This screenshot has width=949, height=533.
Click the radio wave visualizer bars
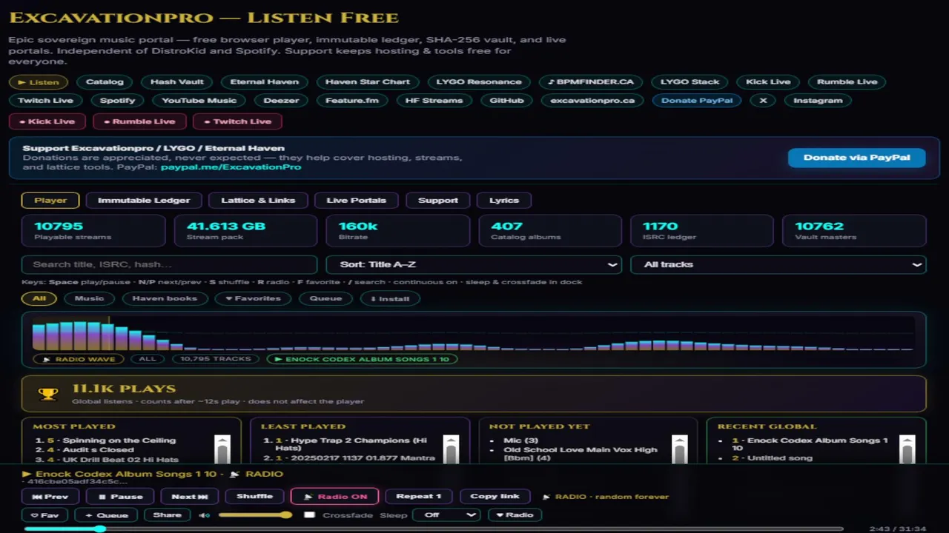pos(474,333)
